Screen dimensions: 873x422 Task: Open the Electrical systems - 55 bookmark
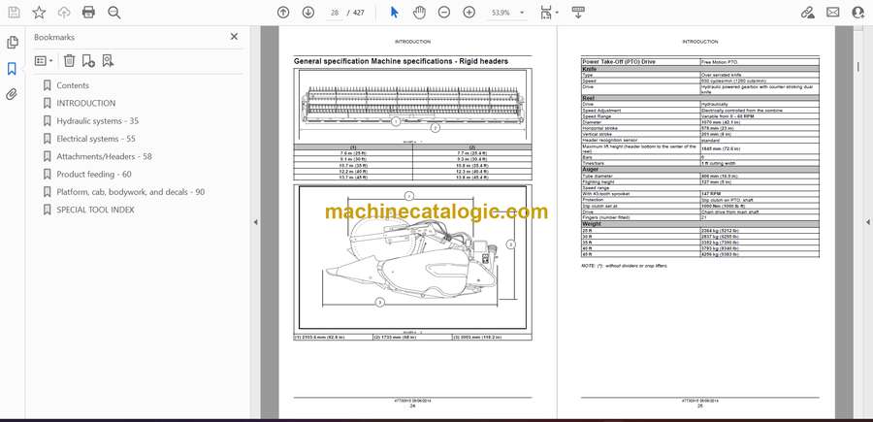(x=96, y=139)
